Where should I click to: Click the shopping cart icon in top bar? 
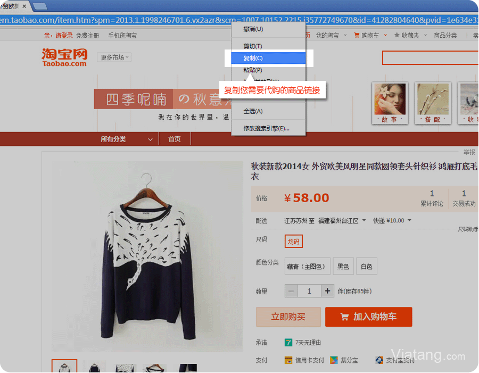click(357, 36)
